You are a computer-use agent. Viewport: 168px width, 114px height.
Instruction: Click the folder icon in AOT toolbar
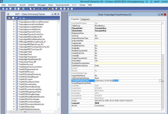click(9, 18)
